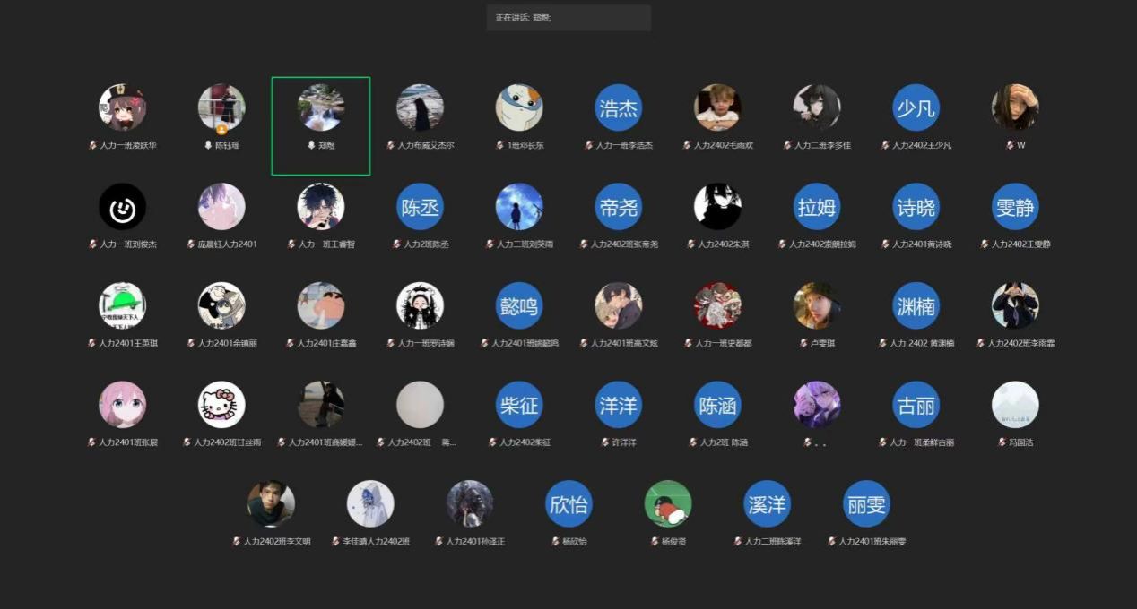This screenshot has height=609, width=1137.
Task: Select the 雯静 avatar circle
Action: tap(1015, 207)
